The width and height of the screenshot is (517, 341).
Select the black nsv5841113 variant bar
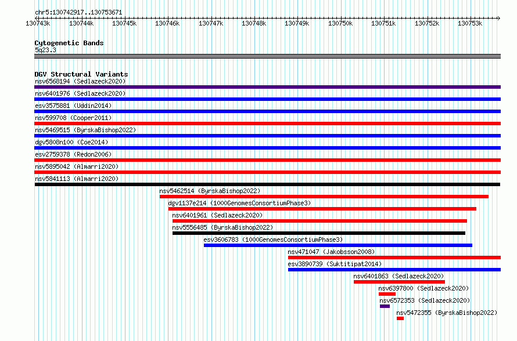(x=267, y=184)
